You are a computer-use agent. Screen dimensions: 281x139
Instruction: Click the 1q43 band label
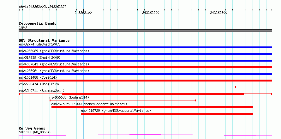(x=23, y=27)
